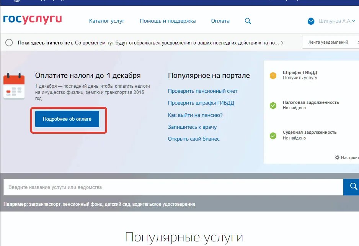The image size is (359, 246).
Task: Click the Оплатите налоги до 1 декабря heading
Action: coord(88,75)
